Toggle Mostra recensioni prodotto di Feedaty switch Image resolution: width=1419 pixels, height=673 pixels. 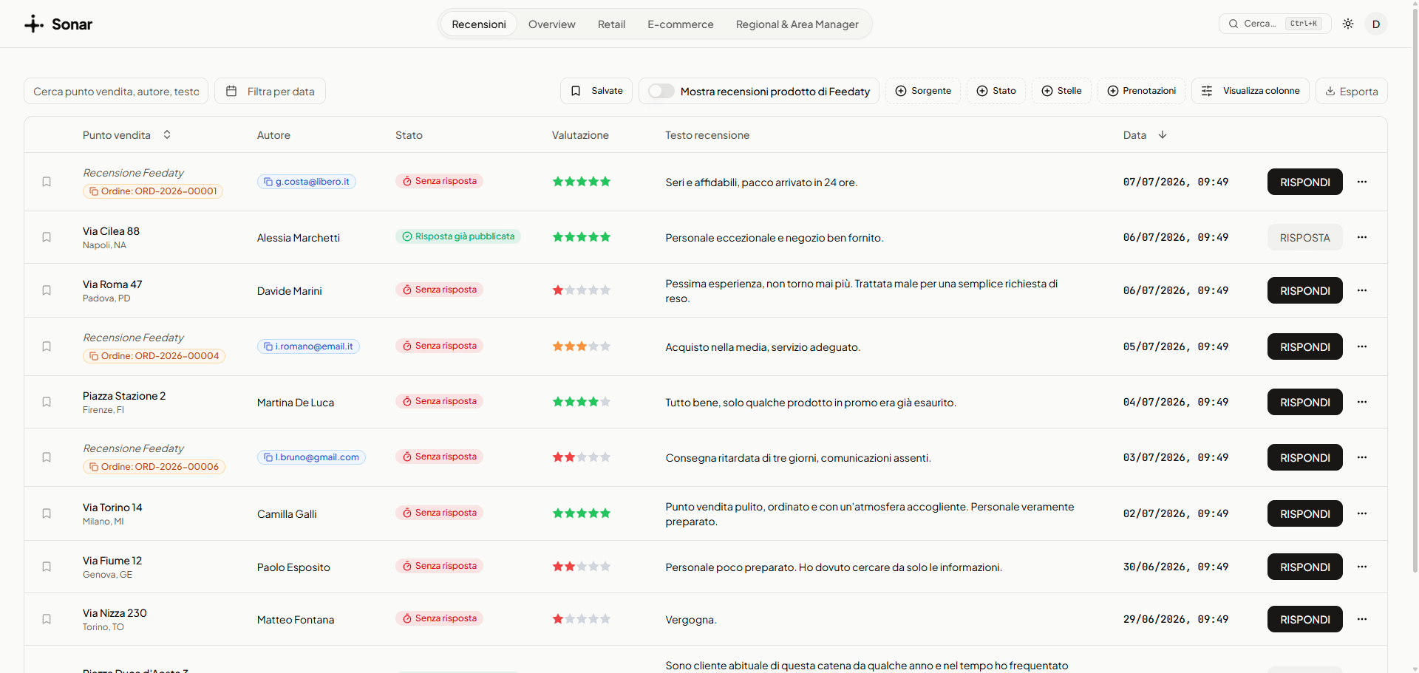pos(661,91)
